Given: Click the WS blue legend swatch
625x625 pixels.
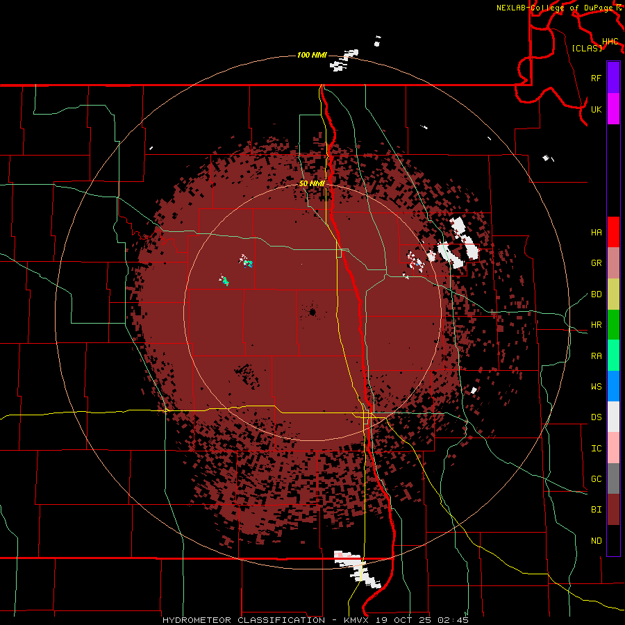Looking at the screenshot, I should click(x=613, y=386).
